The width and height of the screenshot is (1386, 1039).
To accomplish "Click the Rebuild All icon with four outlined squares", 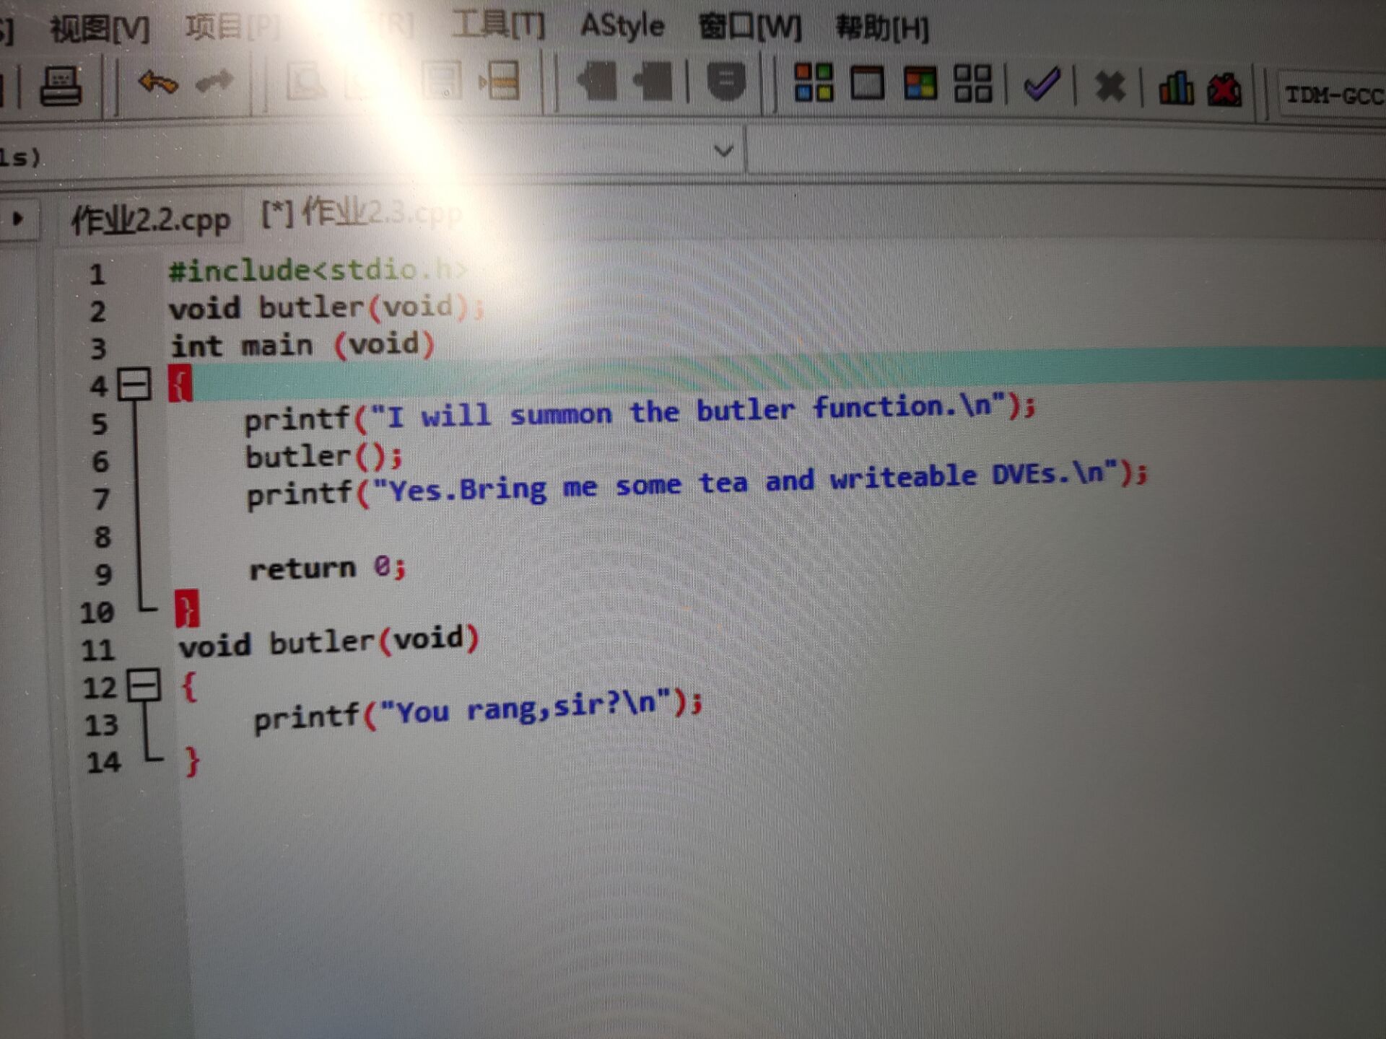I will click(x=972, y=84).
